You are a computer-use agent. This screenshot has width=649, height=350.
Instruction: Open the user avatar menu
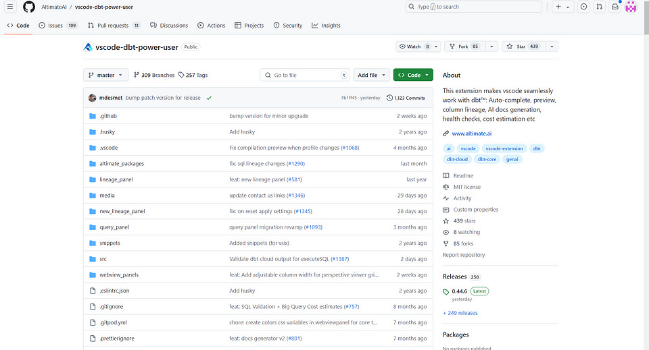(631, 7)
